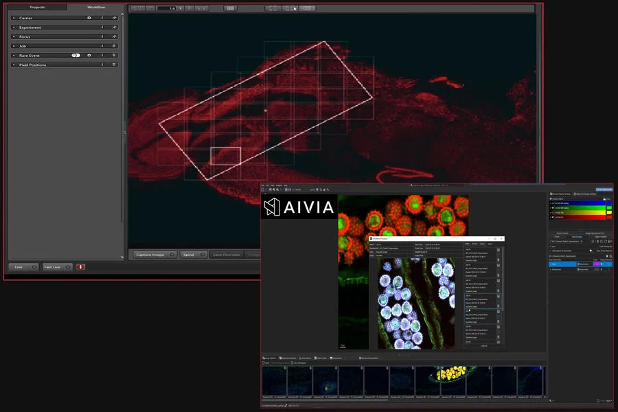Open the yellow channel color swatch in Aivia
Screen dimensions: 618x412
(x=609, y=212)
